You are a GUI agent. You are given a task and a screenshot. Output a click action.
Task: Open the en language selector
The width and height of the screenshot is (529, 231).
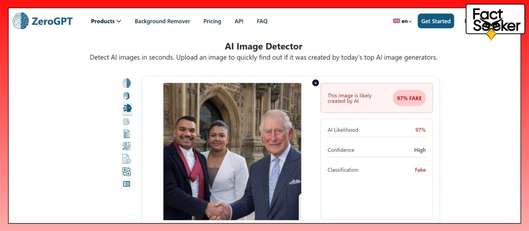(x=402, y=21)
